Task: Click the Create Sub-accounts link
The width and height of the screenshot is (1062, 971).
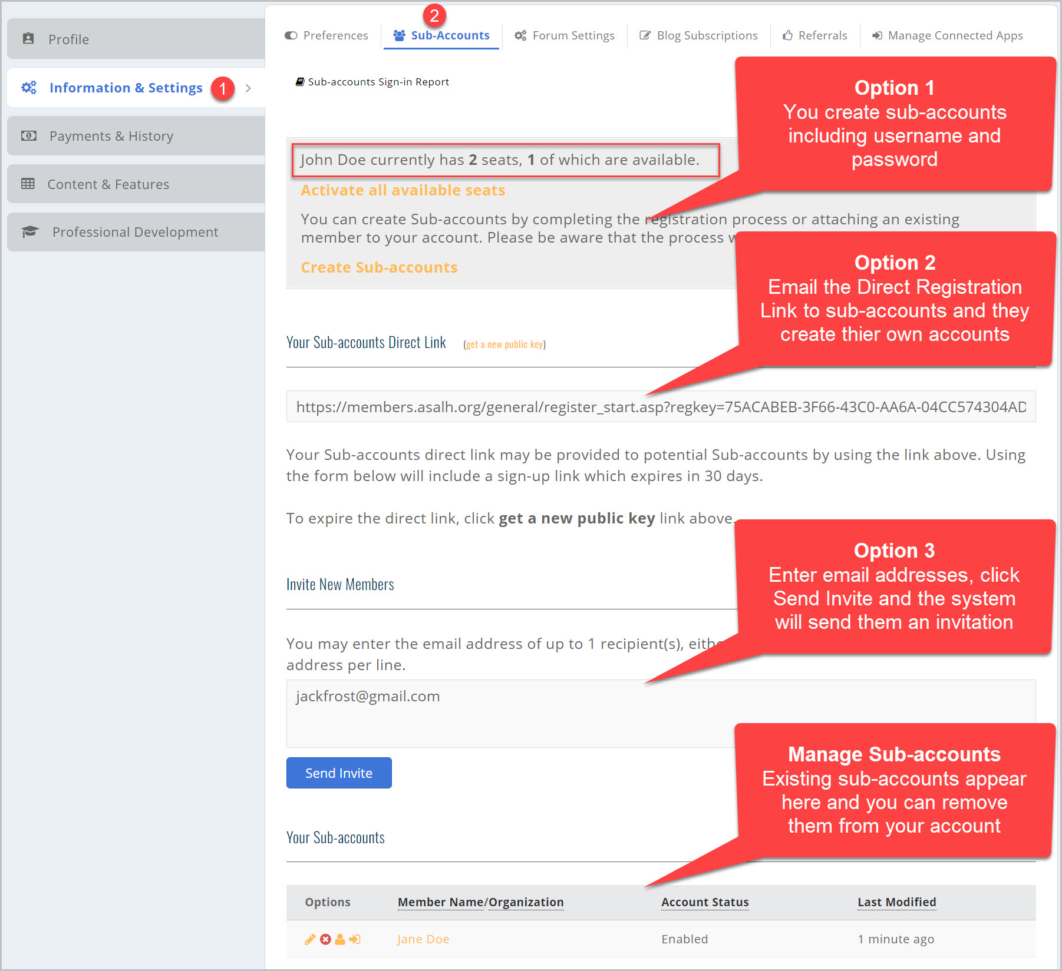Action: click(x=379, y=267)
